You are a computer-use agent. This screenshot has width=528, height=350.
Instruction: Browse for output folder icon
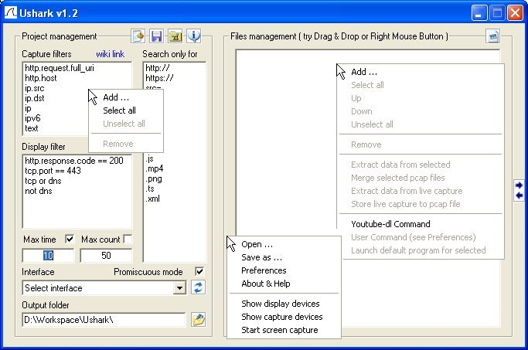tap(199, 320)
